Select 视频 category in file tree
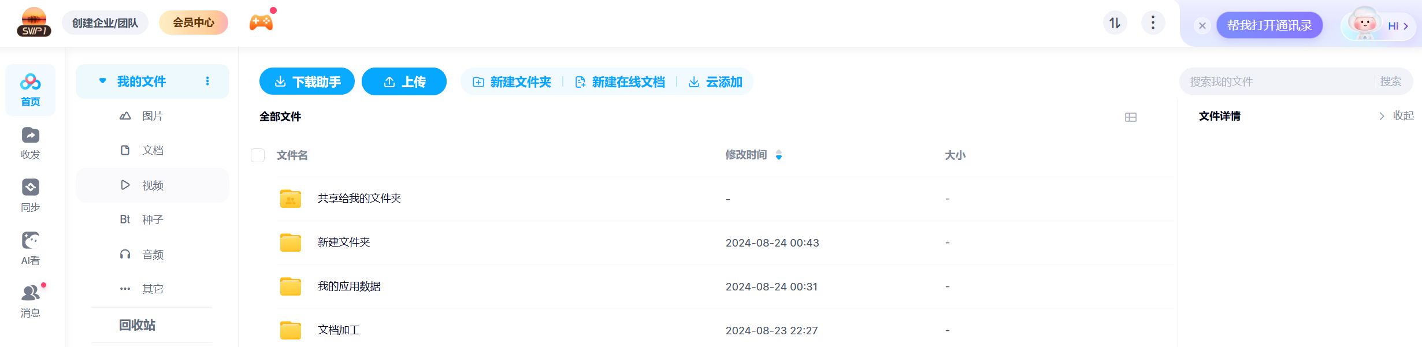The width and height of the screenshot is (1422, 347). [x=153, y=185]
